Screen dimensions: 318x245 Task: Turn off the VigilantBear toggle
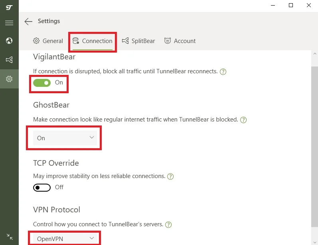[x=42, y=83]
